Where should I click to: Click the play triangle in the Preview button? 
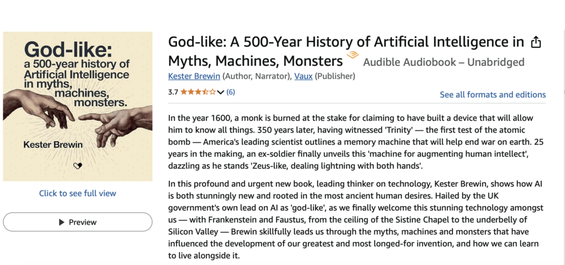point(62,222)
